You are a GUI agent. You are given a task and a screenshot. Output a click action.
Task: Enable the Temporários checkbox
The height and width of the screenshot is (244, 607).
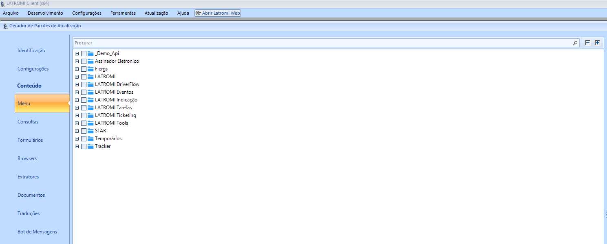pos(84,138)
